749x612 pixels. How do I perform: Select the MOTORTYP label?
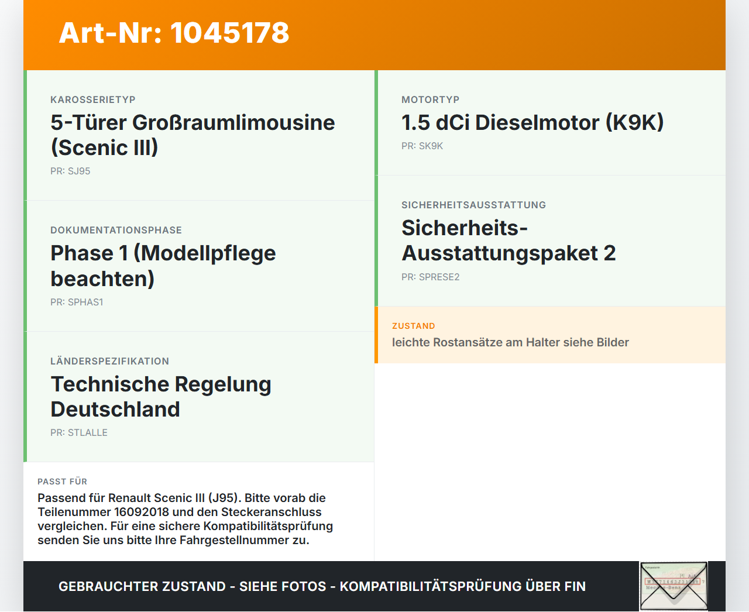click(430, 99)
